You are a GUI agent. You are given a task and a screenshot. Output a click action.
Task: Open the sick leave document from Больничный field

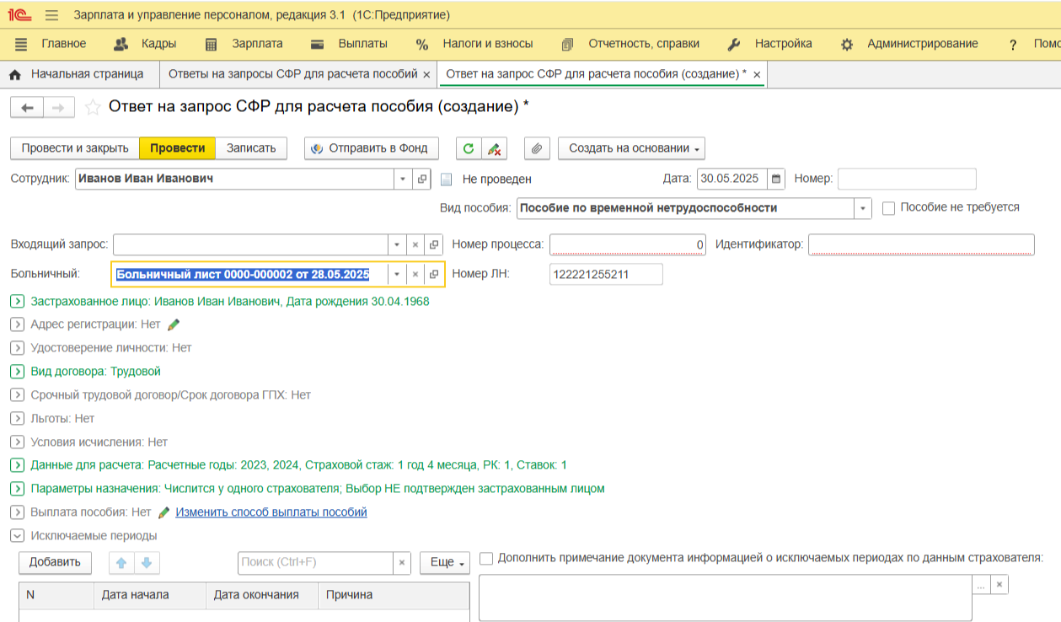click(434, 274)
